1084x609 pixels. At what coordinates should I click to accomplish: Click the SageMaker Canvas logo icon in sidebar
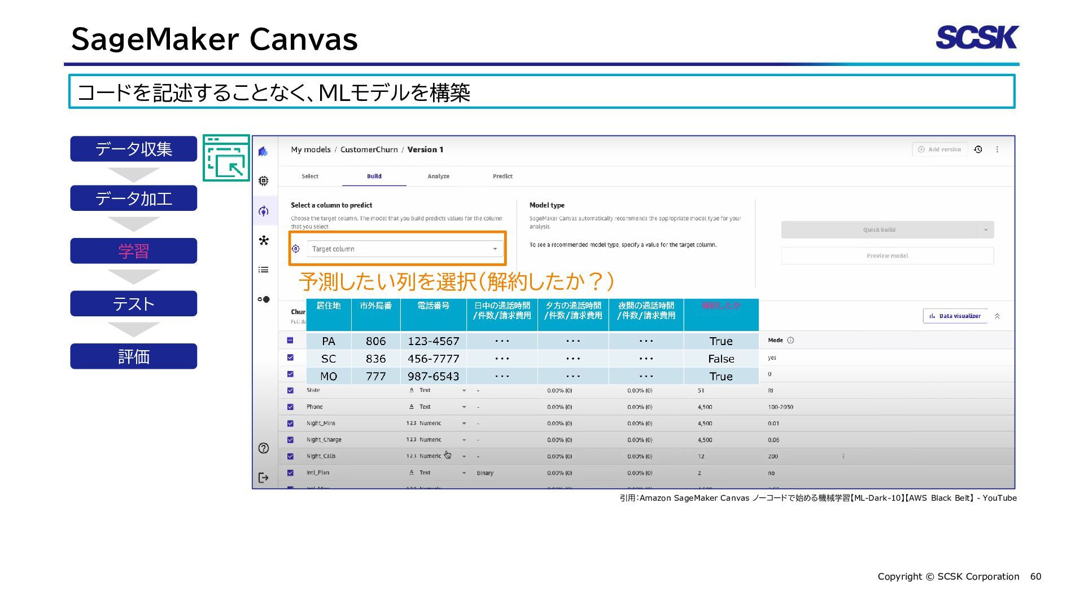263,151
